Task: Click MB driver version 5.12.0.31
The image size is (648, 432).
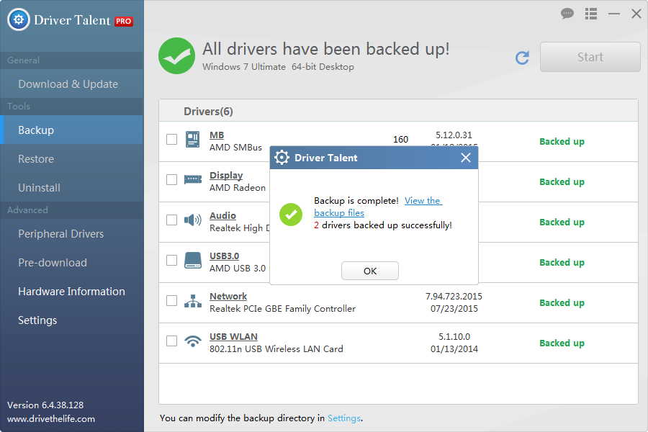Action: click(454, 135)
